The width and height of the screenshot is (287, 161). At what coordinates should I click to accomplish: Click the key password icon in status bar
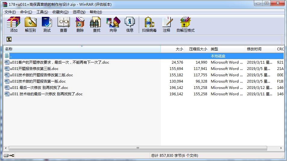coord(12,156)
